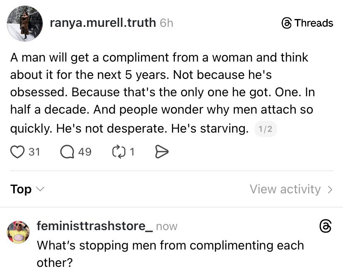
Task: Tap the Threads logo on the feministtrashstore_ reply
Action: pos(326,226)
